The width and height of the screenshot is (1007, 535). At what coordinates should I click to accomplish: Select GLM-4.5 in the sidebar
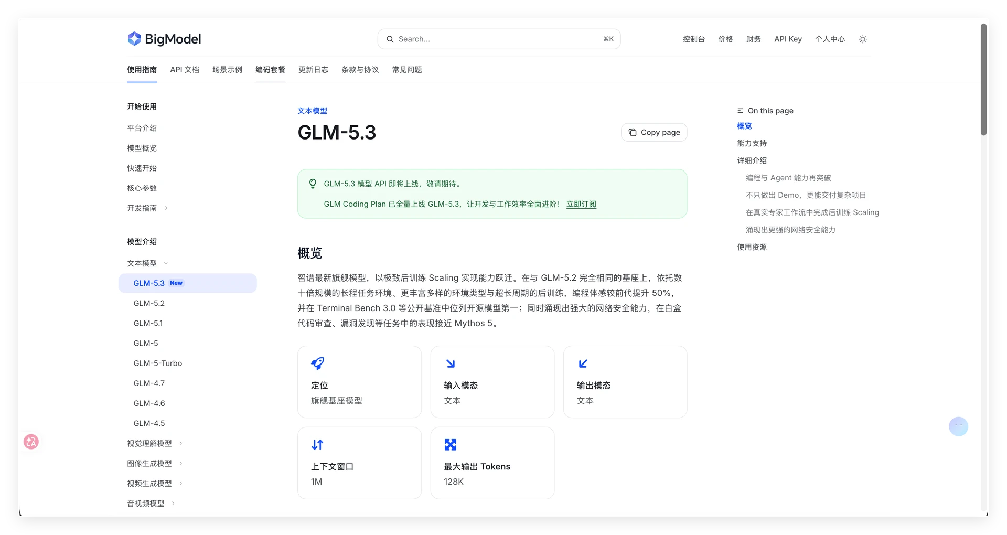tap(149, 423)
